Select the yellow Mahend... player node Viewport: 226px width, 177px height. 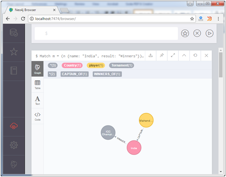pos(146,120)
